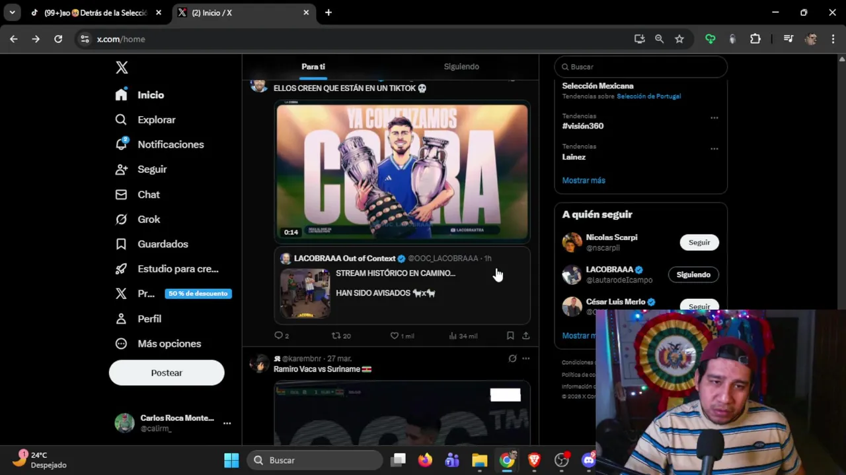The height and width of the screenshot is (475, 846).
Task: Repost the post with 20 reposts
Action: [x=341, y=336]
